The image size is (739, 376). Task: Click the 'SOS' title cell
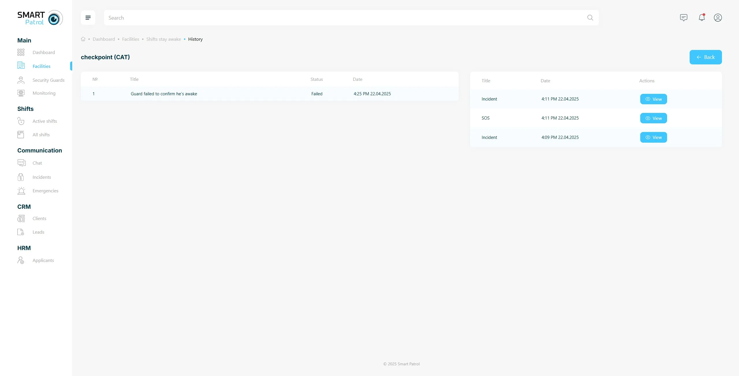point(485,118)
